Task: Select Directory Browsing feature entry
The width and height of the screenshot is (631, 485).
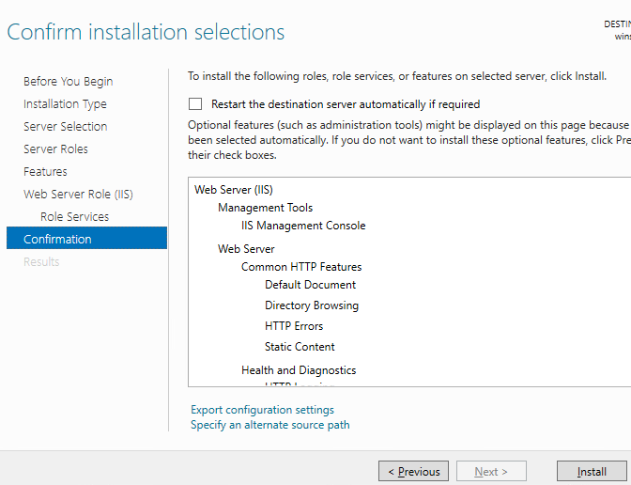Action: pos(311,305)
